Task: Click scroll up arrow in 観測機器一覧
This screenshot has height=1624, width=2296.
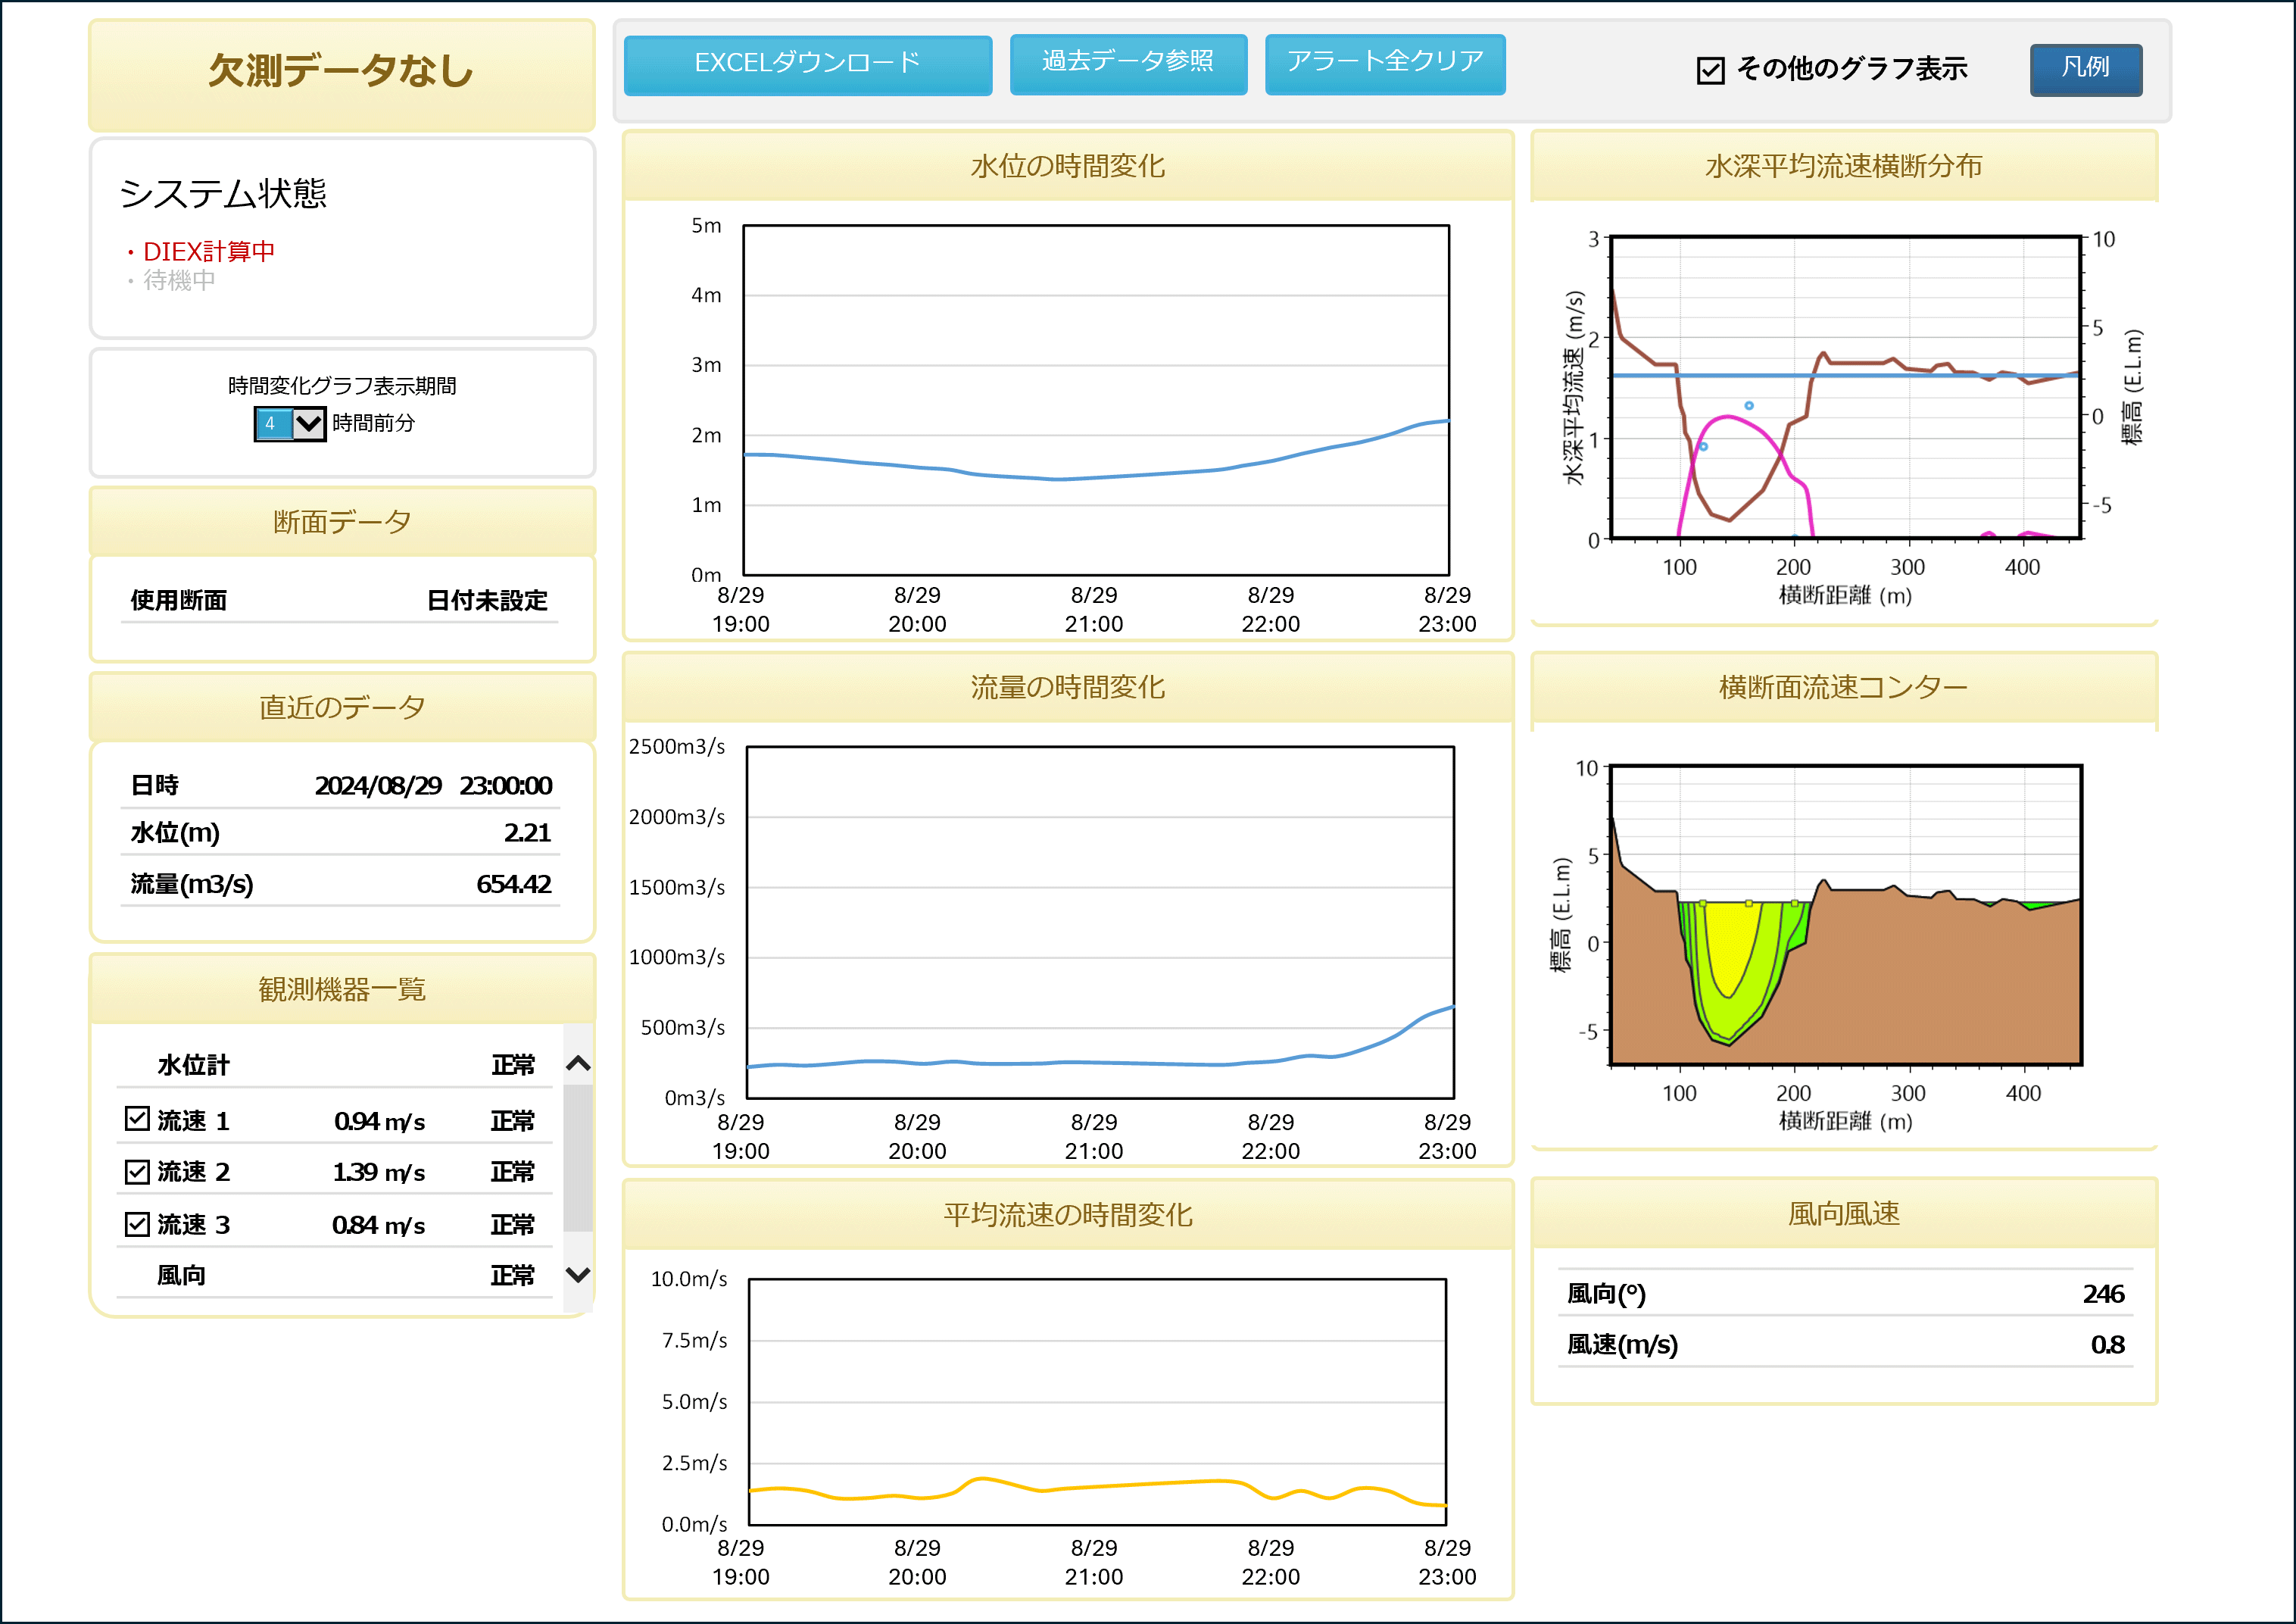Action: tap(578, 1063)
